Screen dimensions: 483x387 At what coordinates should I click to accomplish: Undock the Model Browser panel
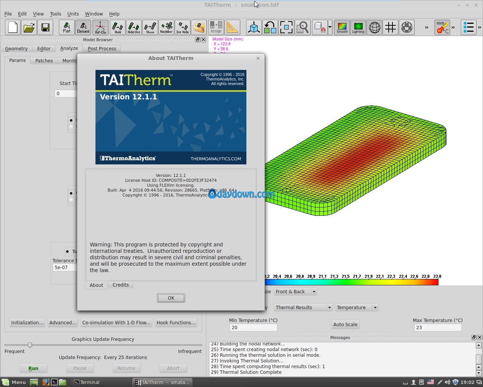tap(197, 40)
